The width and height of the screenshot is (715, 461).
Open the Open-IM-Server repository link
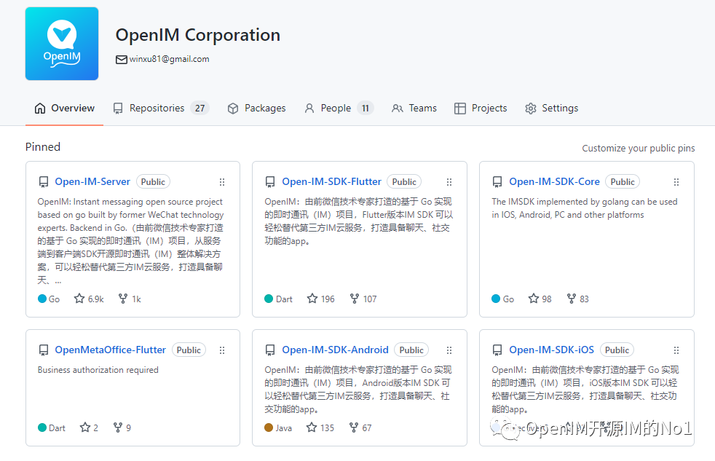pyautogui.click(x=92, y=181)
